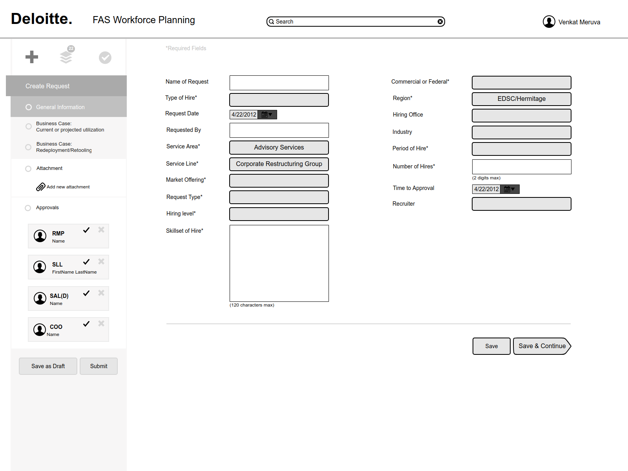Click the Save button

pyautogui.click(x=491, y=346)
